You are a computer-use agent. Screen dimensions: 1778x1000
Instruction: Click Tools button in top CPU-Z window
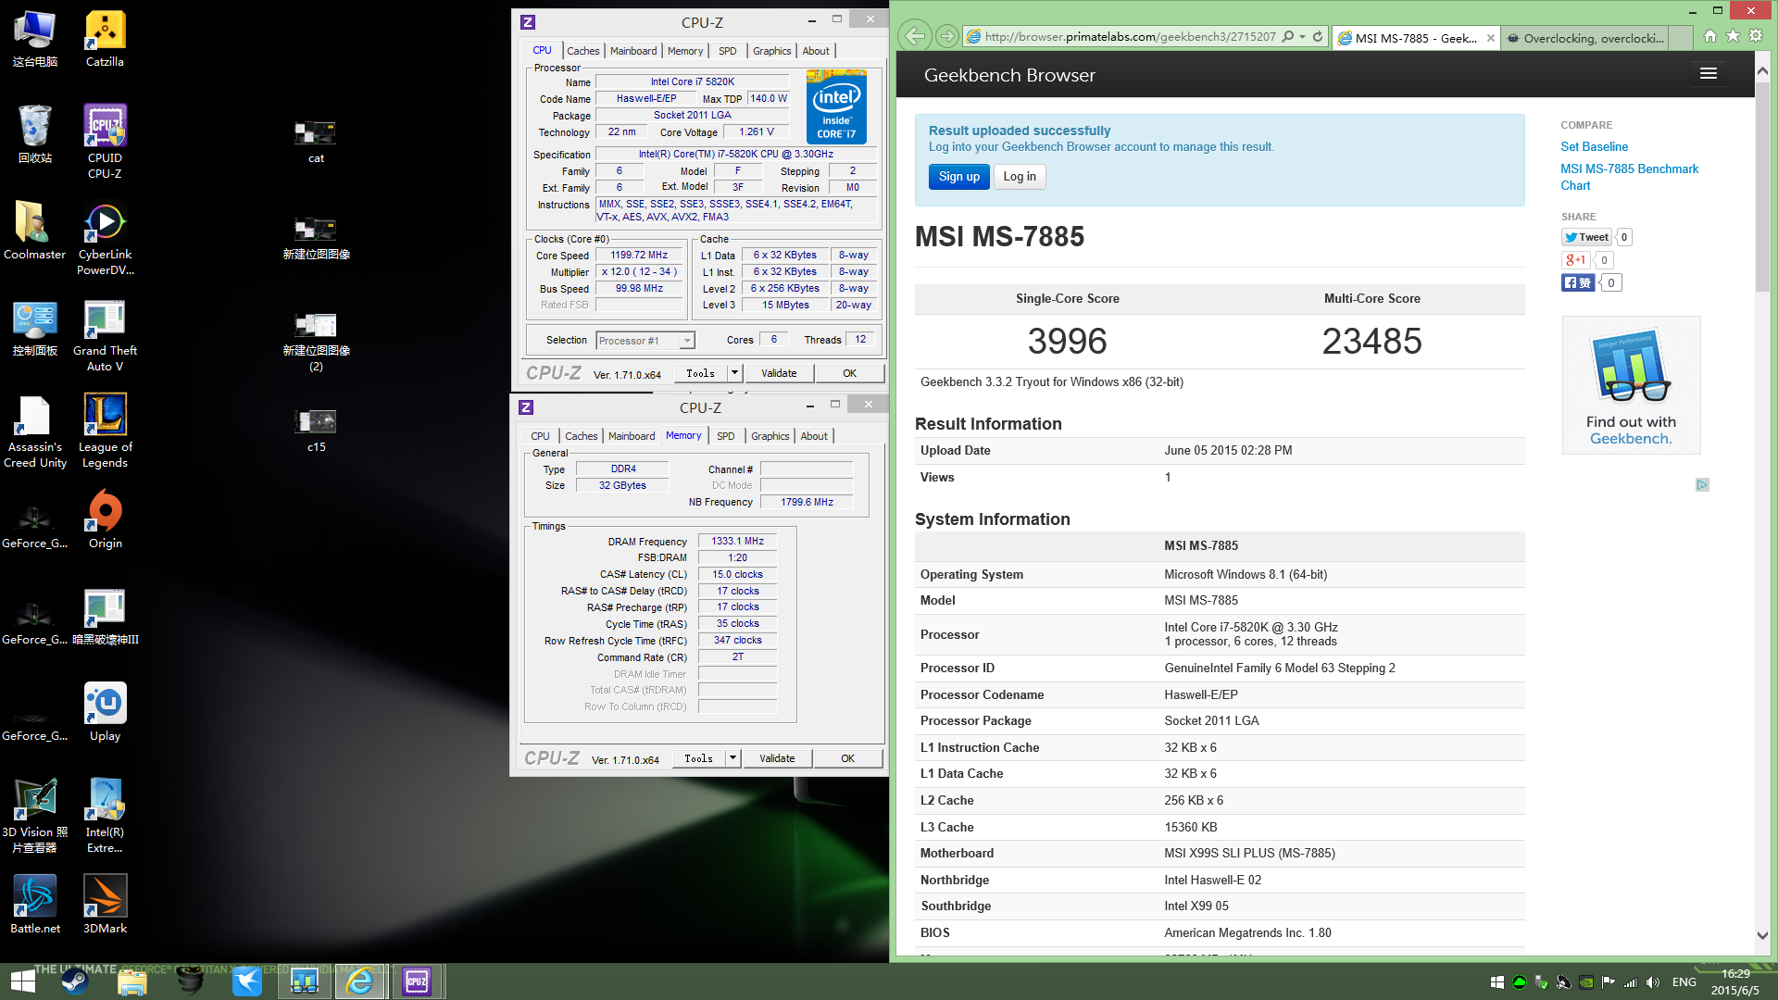coord(701,373)
